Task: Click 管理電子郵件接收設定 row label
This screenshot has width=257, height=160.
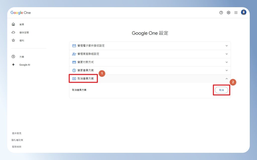Action: pyautogui.click(x=91, y=46)
